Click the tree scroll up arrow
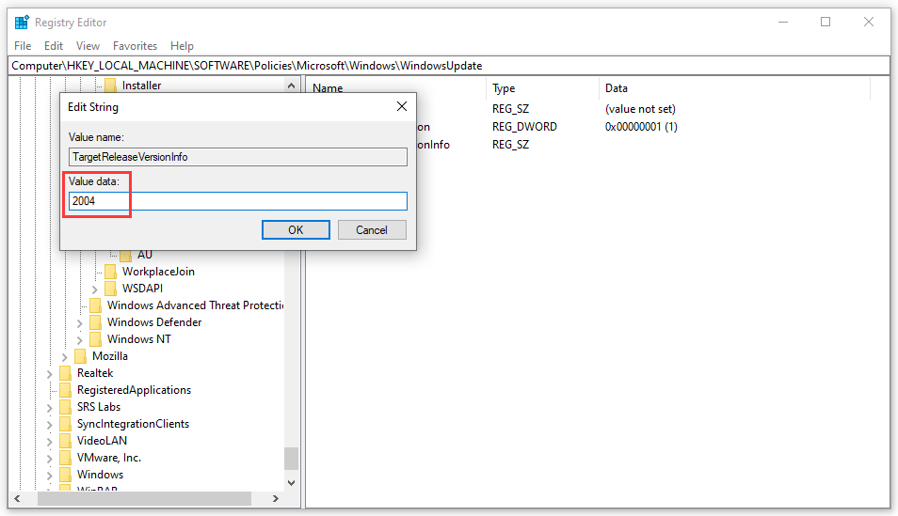Viewport: 898px width, 516px height. click(292, 86)
